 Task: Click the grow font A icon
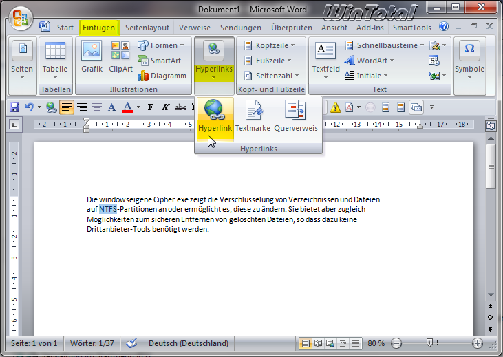tap(111, 107)
